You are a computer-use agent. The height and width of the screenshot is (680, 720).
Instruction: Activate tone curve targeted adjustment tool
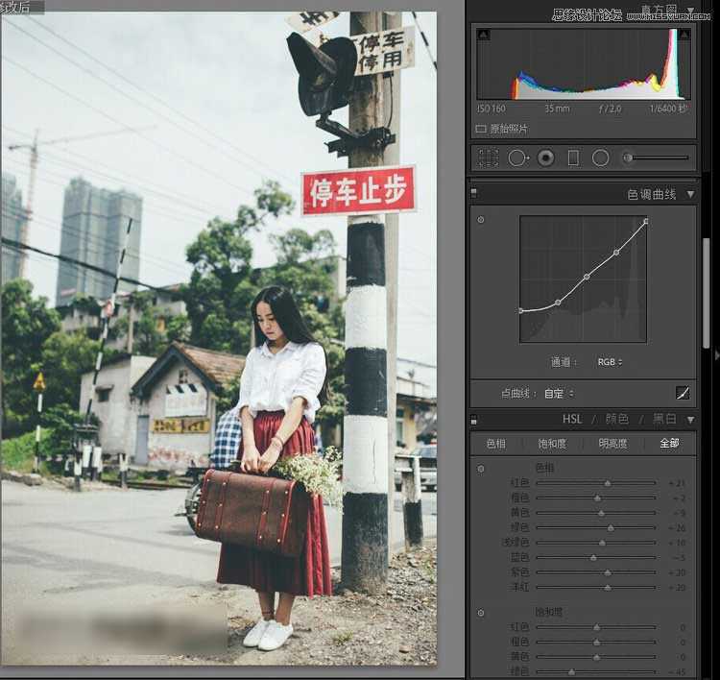point(481,220)
